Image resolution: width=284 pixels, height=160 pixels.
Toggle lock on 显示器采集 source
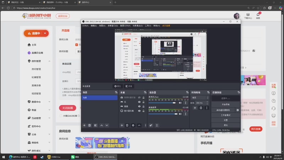coord(143,111)
